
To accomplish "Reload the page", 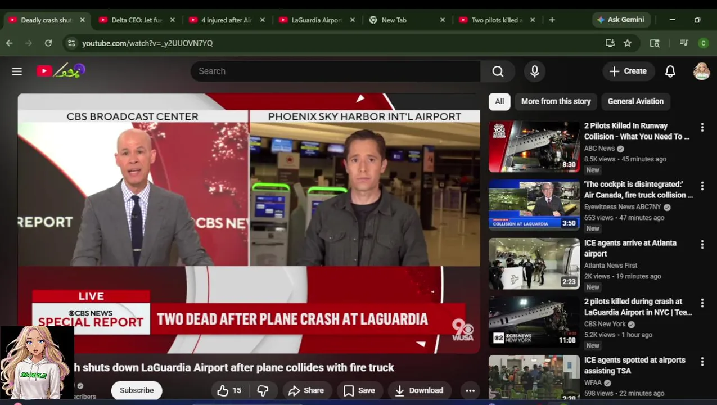I will pyautogui.click(x=48, y=43).
